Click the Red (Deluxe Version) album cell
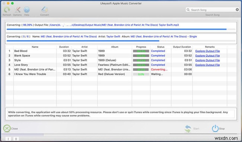The height and width of the screenshot is (142, 242). point(111,74)
